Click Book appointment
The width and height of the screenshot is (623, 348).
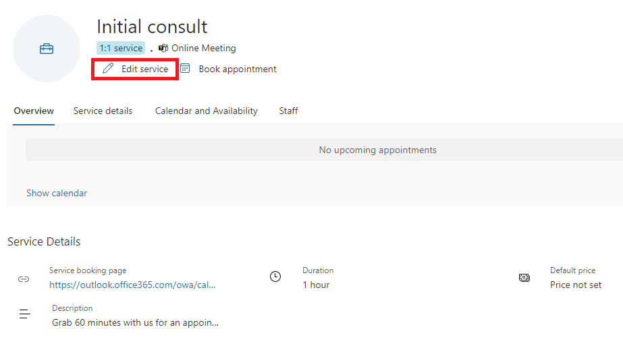pos(238,69)
